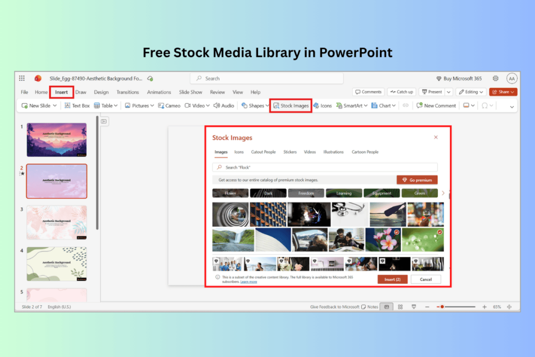Click the PowerPoint logo icon

(x=38, y=78)
